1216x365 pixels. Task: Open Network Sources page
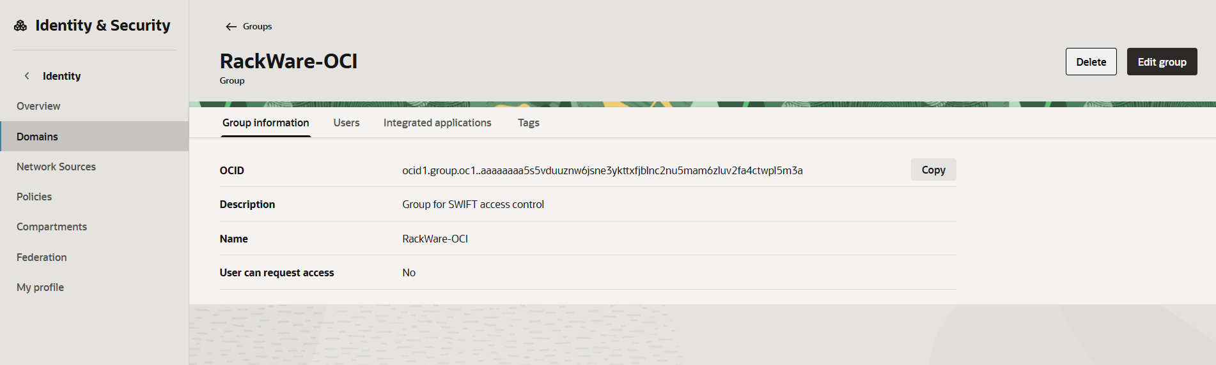click(x=56, y=167)
